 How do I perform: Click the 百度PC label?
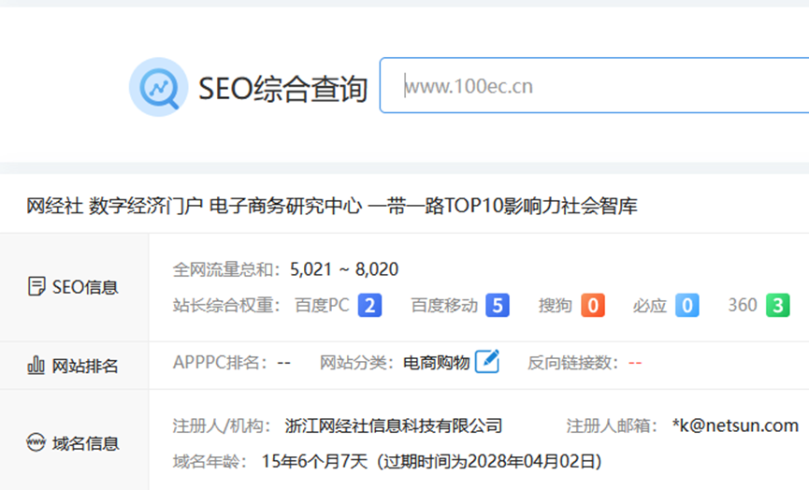[322, 306]
